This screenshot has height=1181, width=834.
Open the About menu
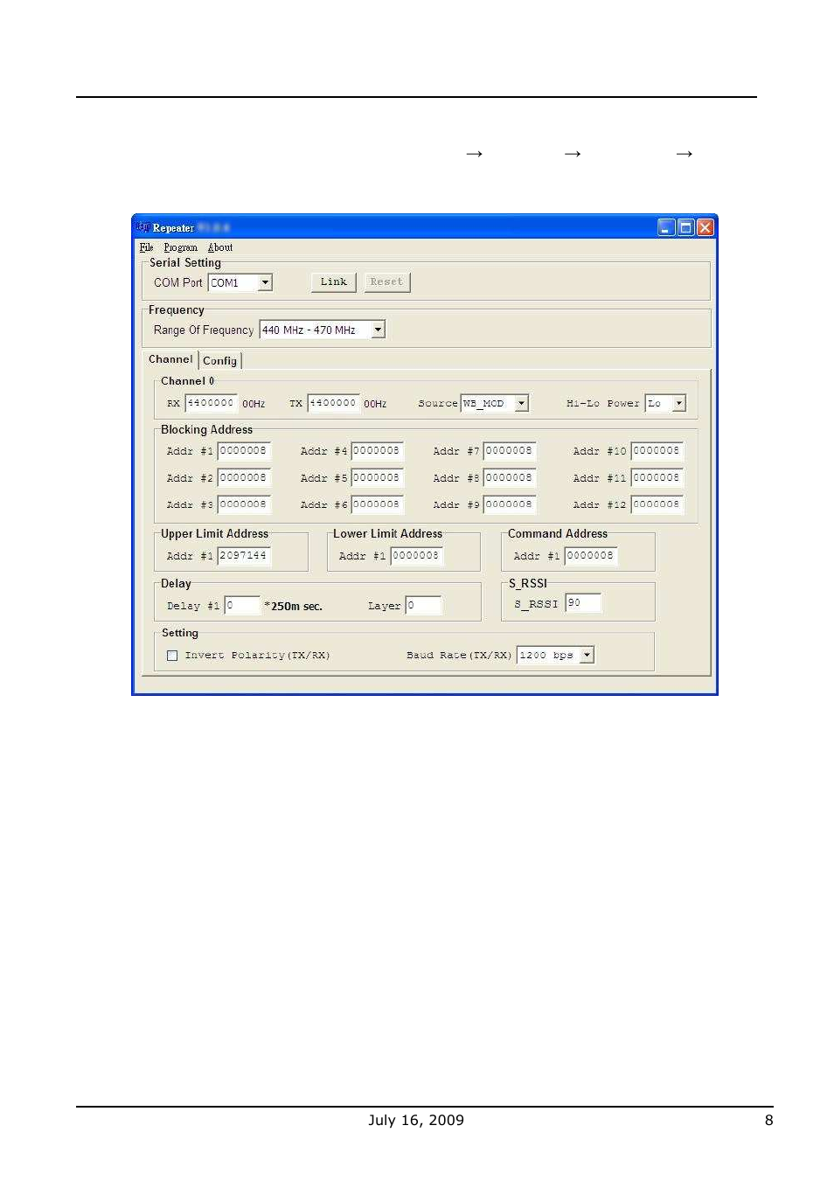220,247
